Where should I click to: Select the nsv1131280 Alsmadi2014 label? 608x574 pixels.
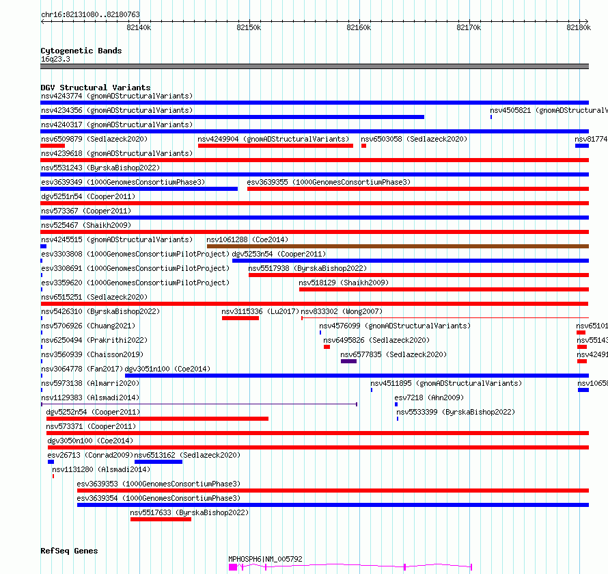pos(101,469)
